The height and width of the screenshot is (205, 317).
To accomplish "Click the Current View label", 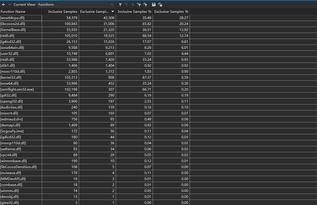I will (x=24, y=4).
